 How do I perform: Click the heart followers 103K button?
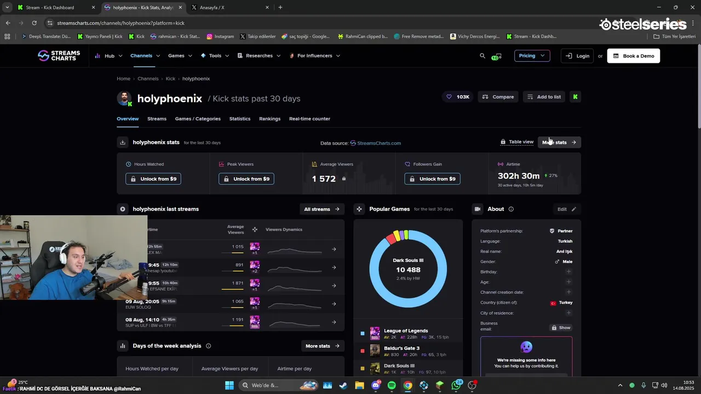(x=458, y=97)
